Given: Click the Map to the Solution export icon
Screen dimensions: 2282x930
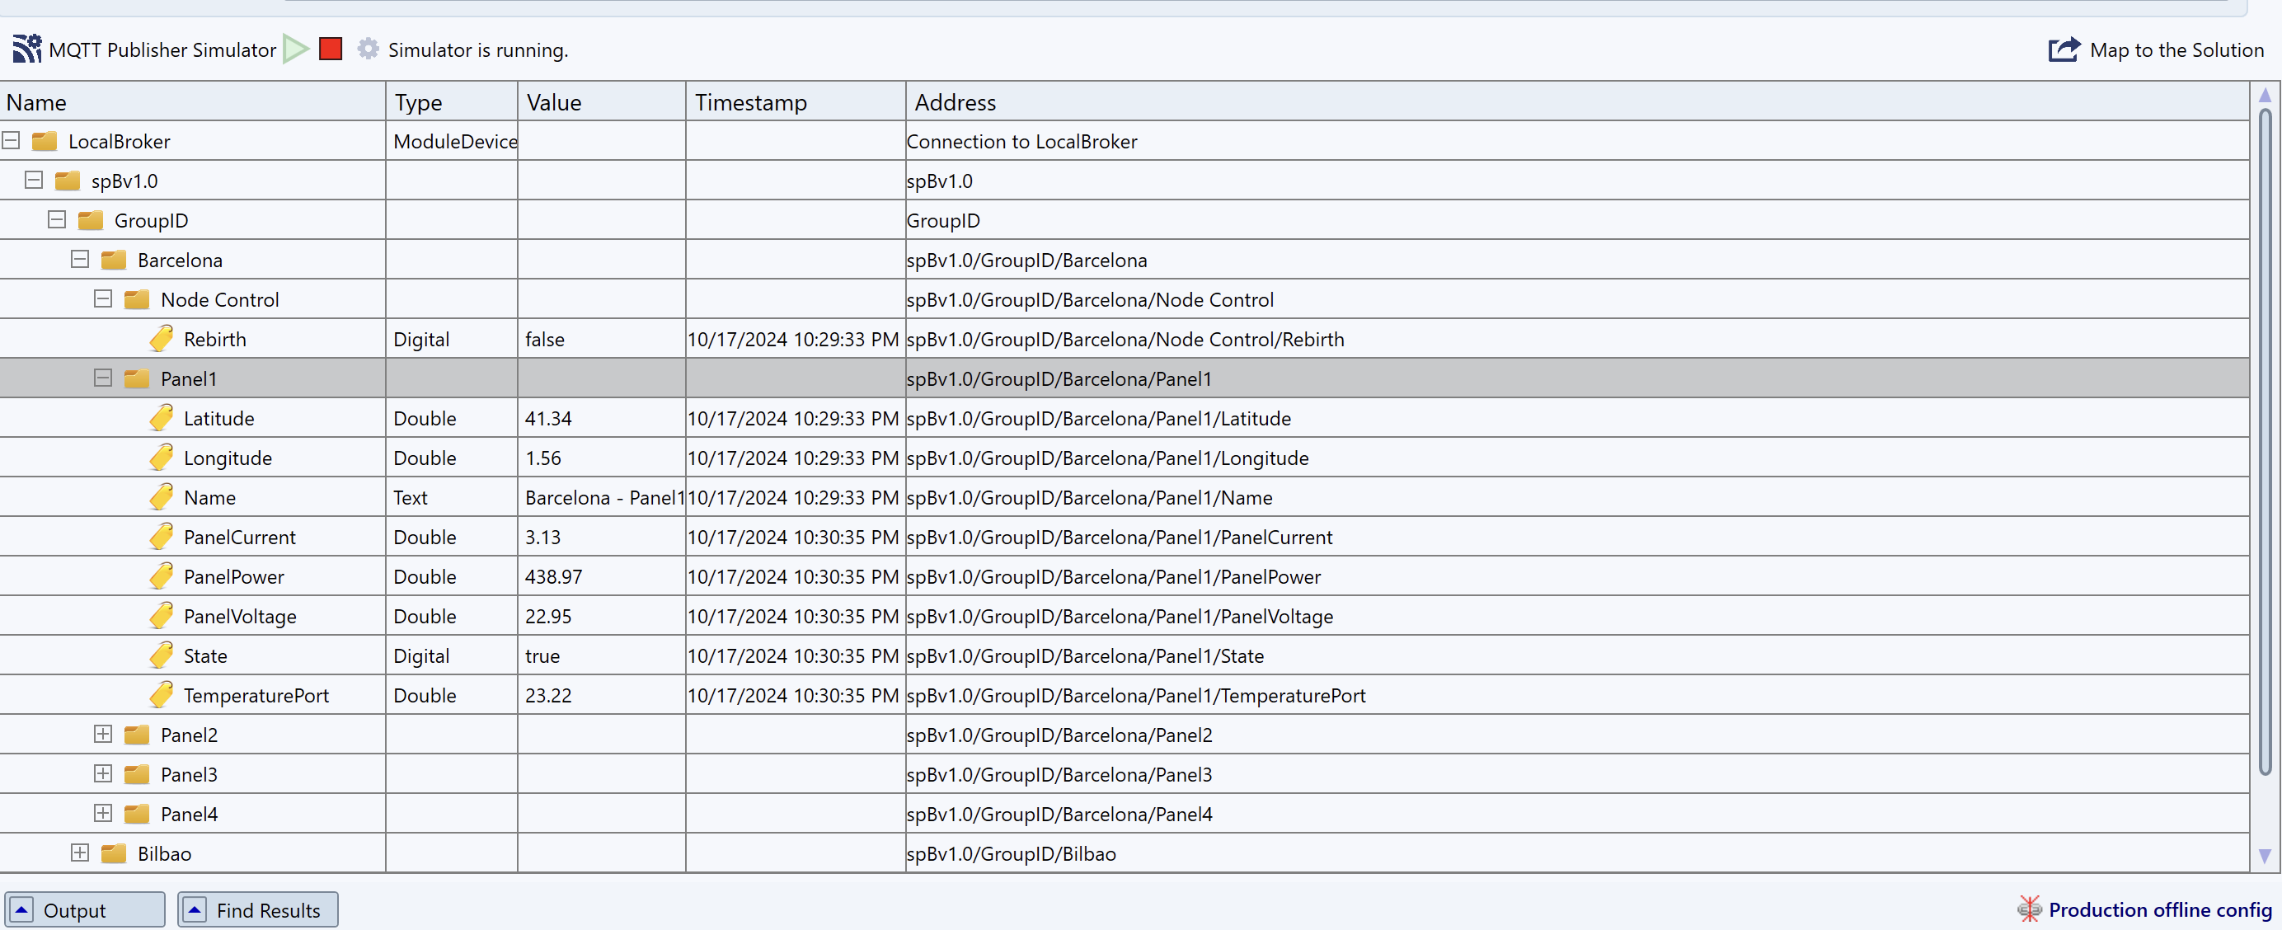Looking at the screenshot, I should 2064,49.
